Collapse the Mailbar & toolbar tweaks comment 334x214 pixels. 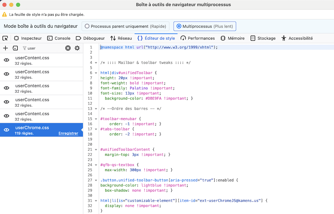[x=96, y=63]
